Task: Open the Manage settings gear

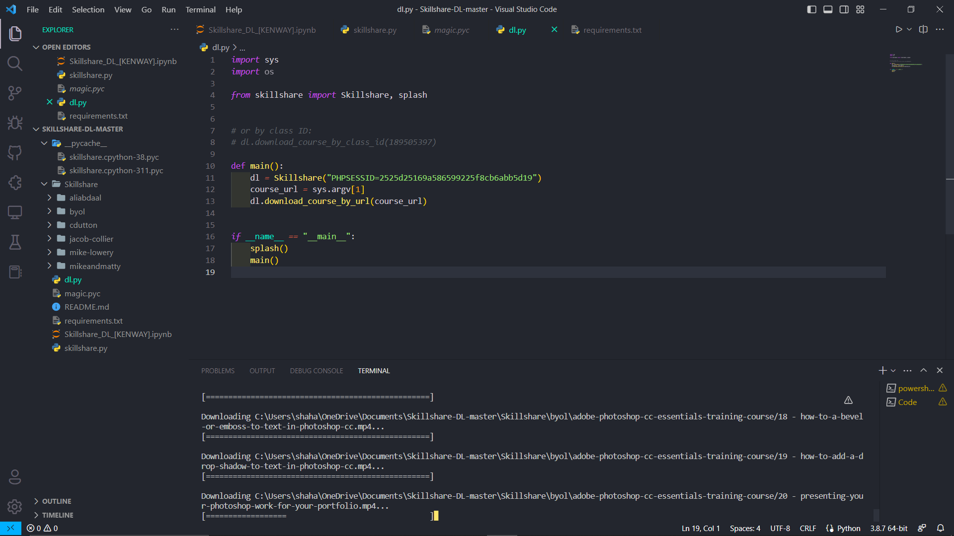Action: [x=15, y=507]
